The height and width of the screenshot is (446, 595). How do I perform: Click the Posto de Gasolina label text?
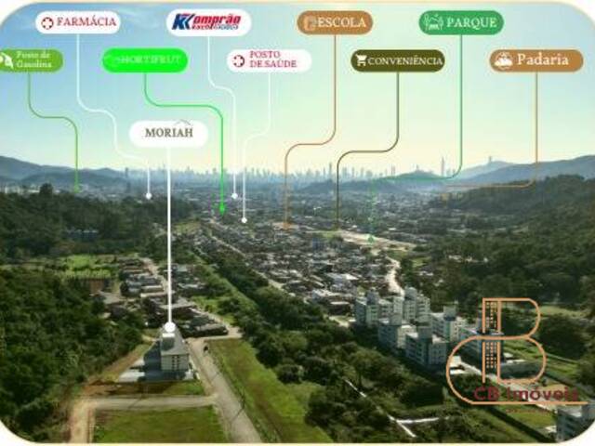39,60
